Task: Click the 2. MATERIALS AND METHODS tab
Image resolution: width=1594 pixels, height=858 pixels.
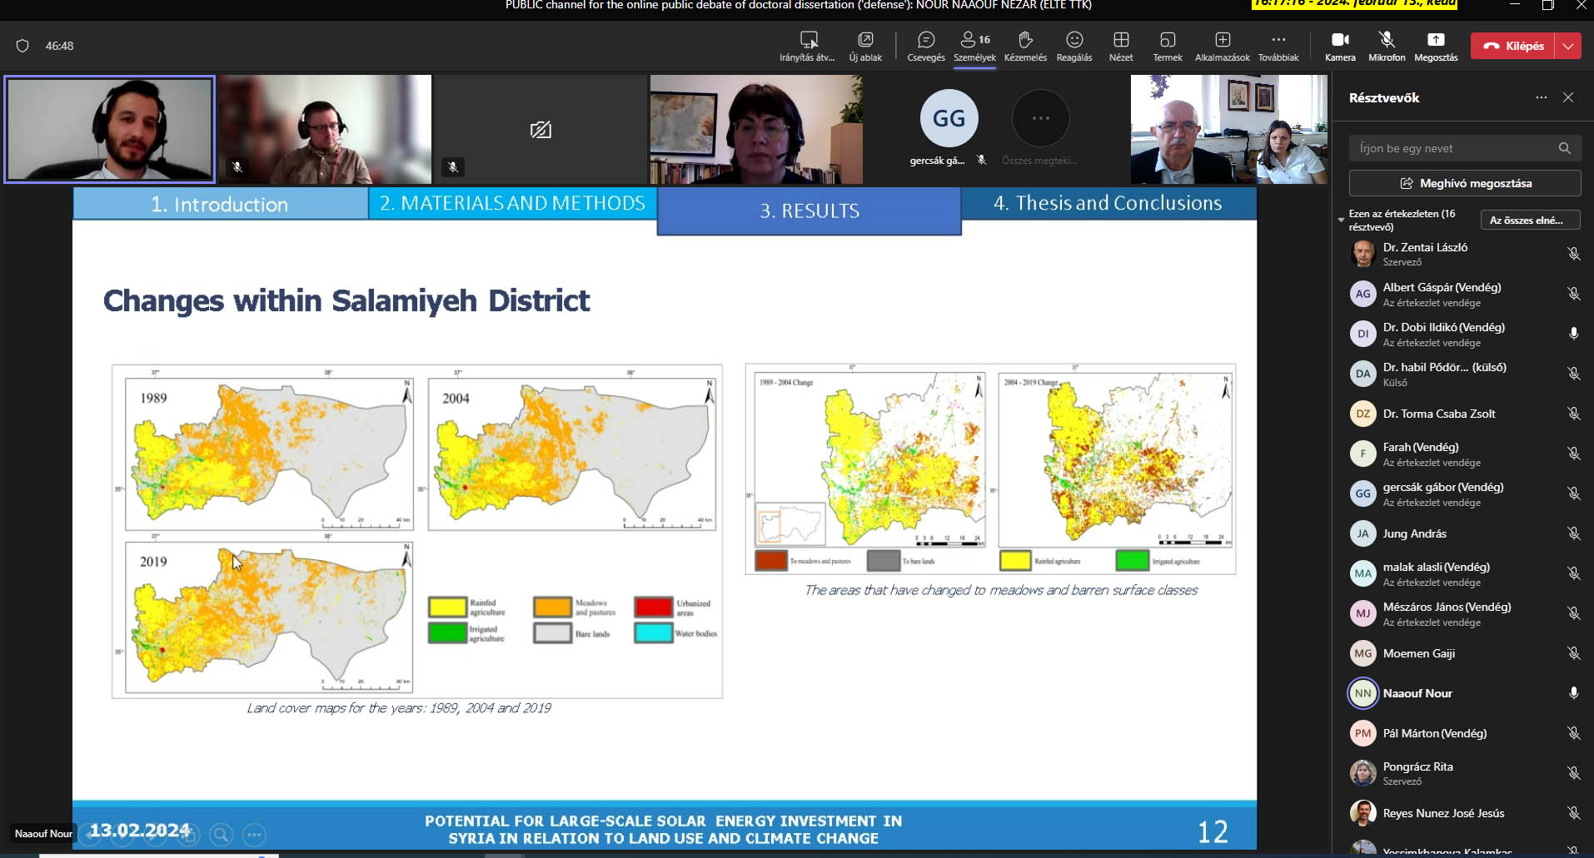Action: [x=512, y=203]
